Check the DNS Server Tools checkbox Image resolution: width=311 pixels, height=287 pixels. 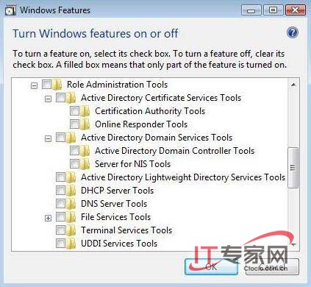point(60,204)
